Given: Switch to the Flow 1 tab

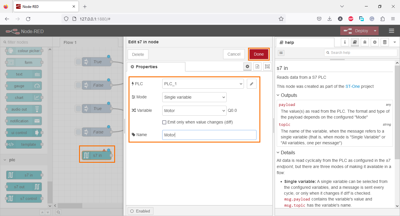Looking at the screenshot, I should (x=70, y=42).
